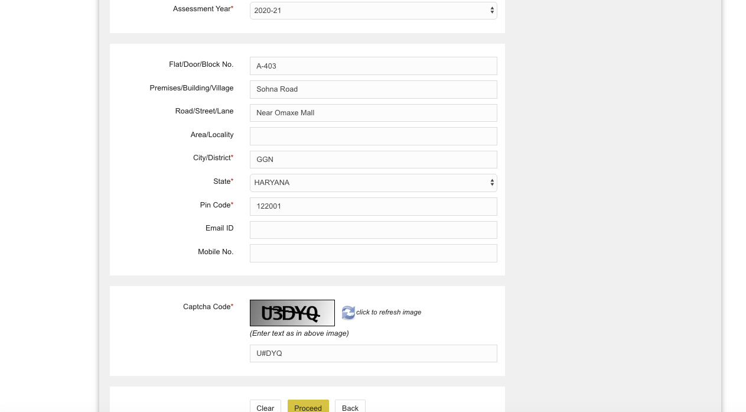746x412 pixels.
Task: Open the Assessment Year dropdown
Action: point(373,10)
